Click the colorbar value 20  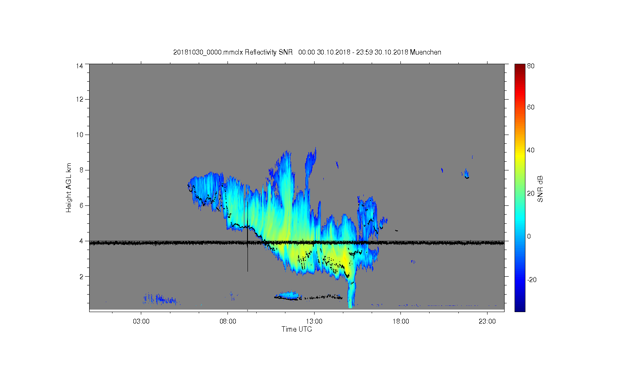coord(531,193)
